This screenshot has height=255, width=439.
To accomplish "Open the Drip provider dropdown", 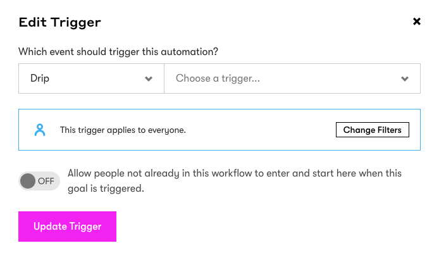I will (91, 78).
